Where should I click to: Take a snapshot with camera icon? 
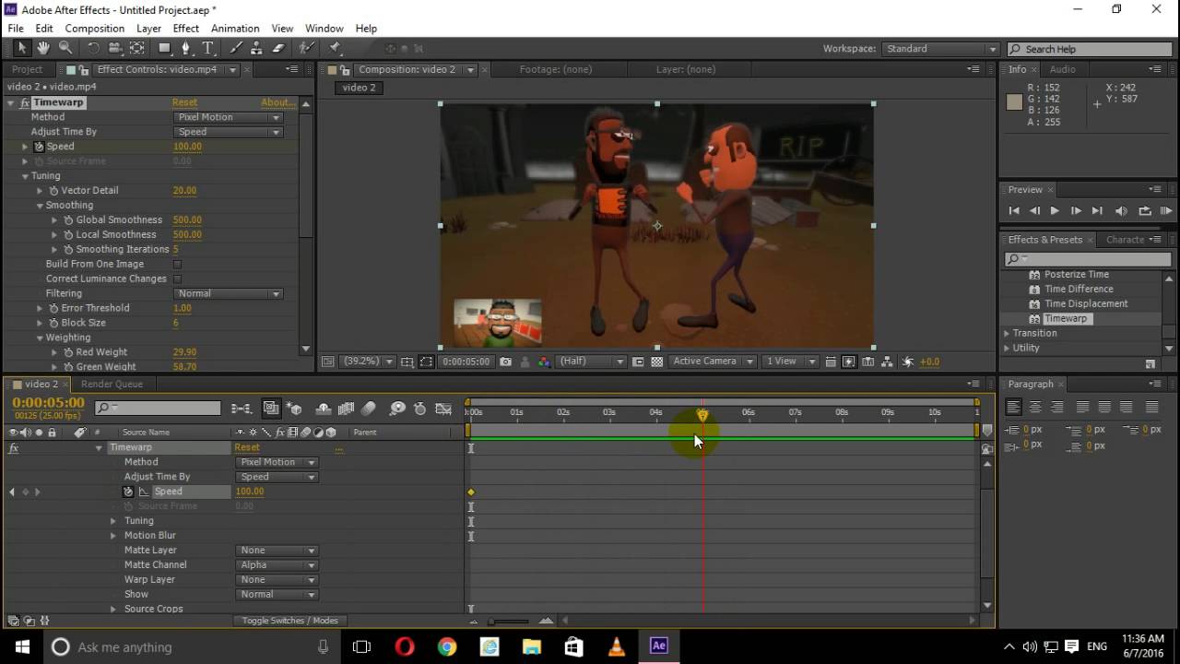[x=505, y=362]
